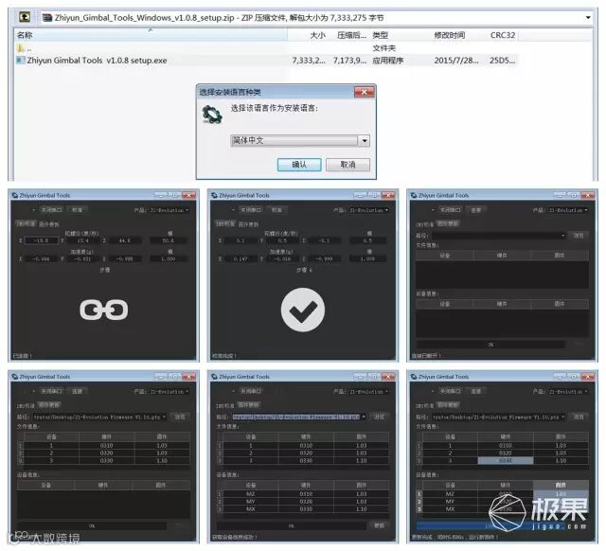606x551 pixels.
Task: Close the 选择安装语言种类 dialog
Action: click(364, 92)
